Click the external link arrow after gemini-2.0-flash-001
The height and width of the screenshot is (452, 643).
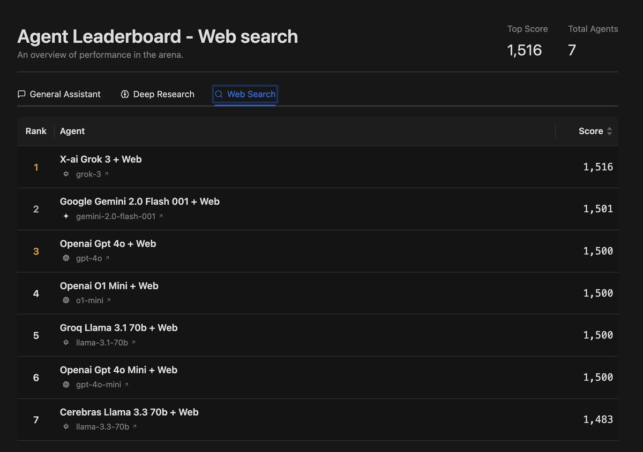161,217
